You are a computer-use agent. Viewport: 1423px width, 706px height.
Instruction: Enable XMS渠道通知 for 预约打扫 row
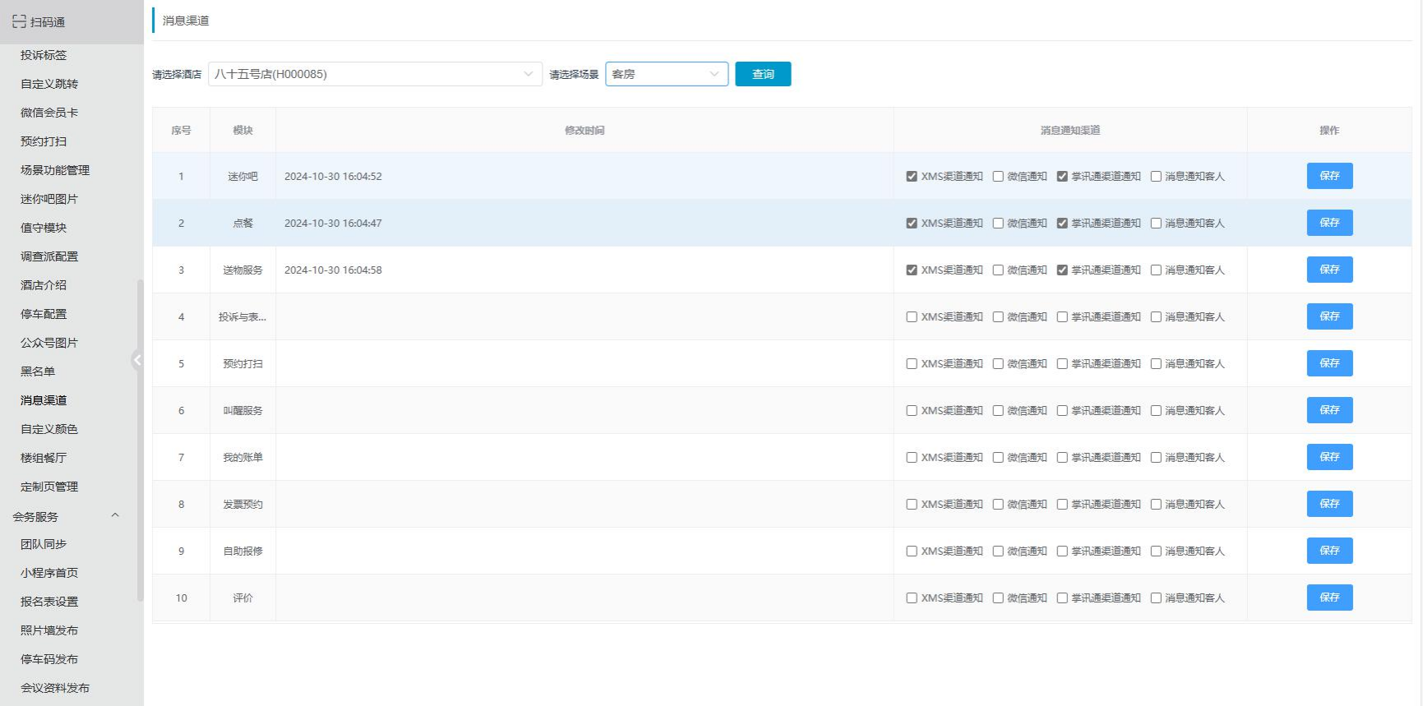[x=912, y=363]
